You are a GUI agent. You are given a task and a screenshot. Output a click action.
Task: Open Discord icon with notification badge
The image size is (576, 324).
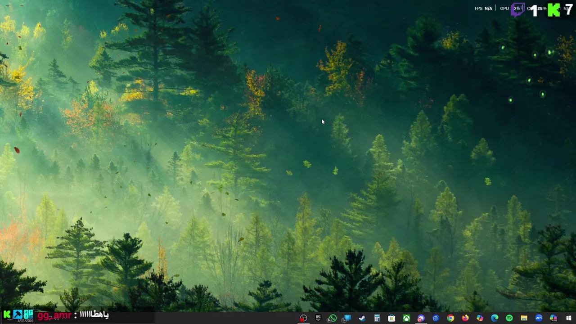[x=421, y=318]
